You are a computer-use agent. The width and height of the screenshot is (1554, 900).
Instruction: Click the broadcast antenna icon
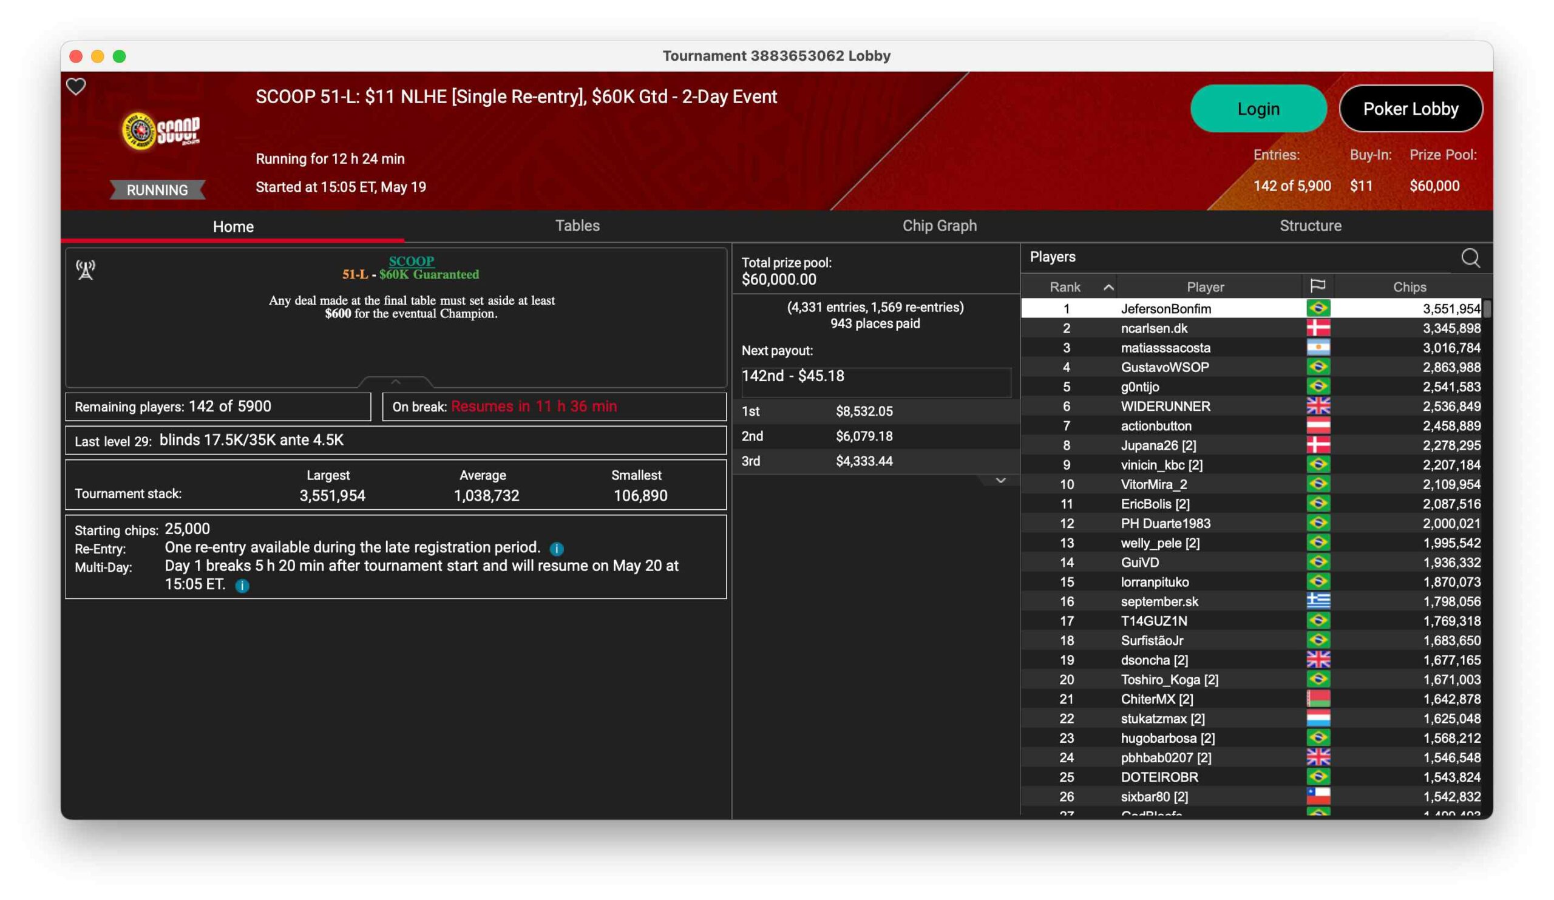[86, 269]
